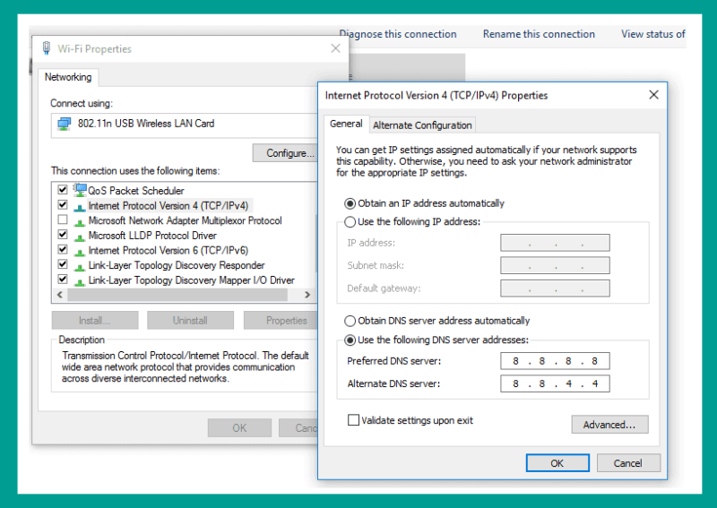The height and width of the screenshot is (508, 717).
Task: Select the QoS Packet Scheduler row text
Action: (x=136, y=191)
